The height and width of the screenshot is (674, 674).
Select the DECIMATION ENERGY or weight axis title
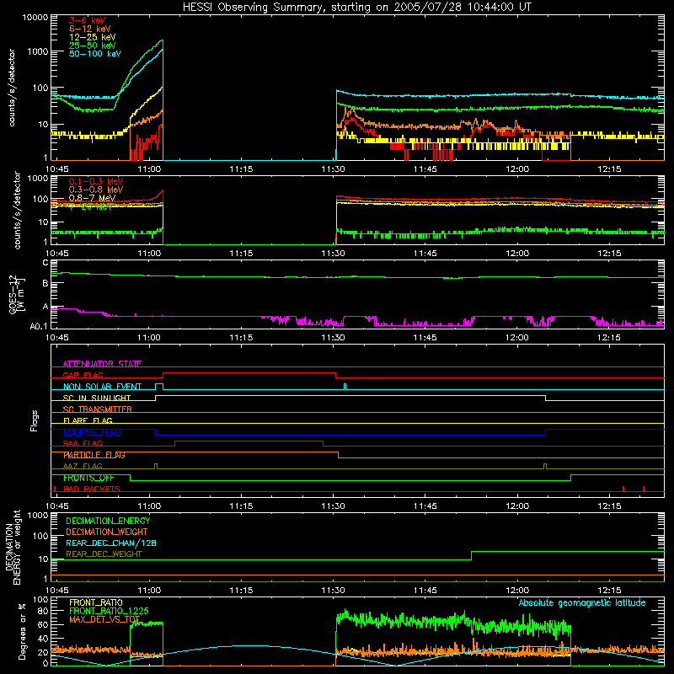click(x=13, y=547)
